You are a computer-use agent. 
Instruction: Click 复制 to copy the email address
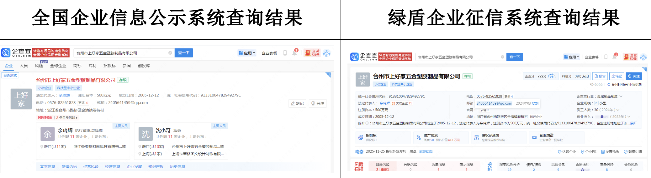pyautogui.click(x=535, y=103)
